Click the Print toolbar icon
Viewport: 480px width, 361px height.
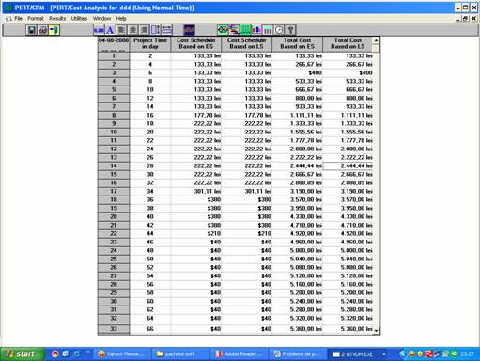[x=43, y=30]
